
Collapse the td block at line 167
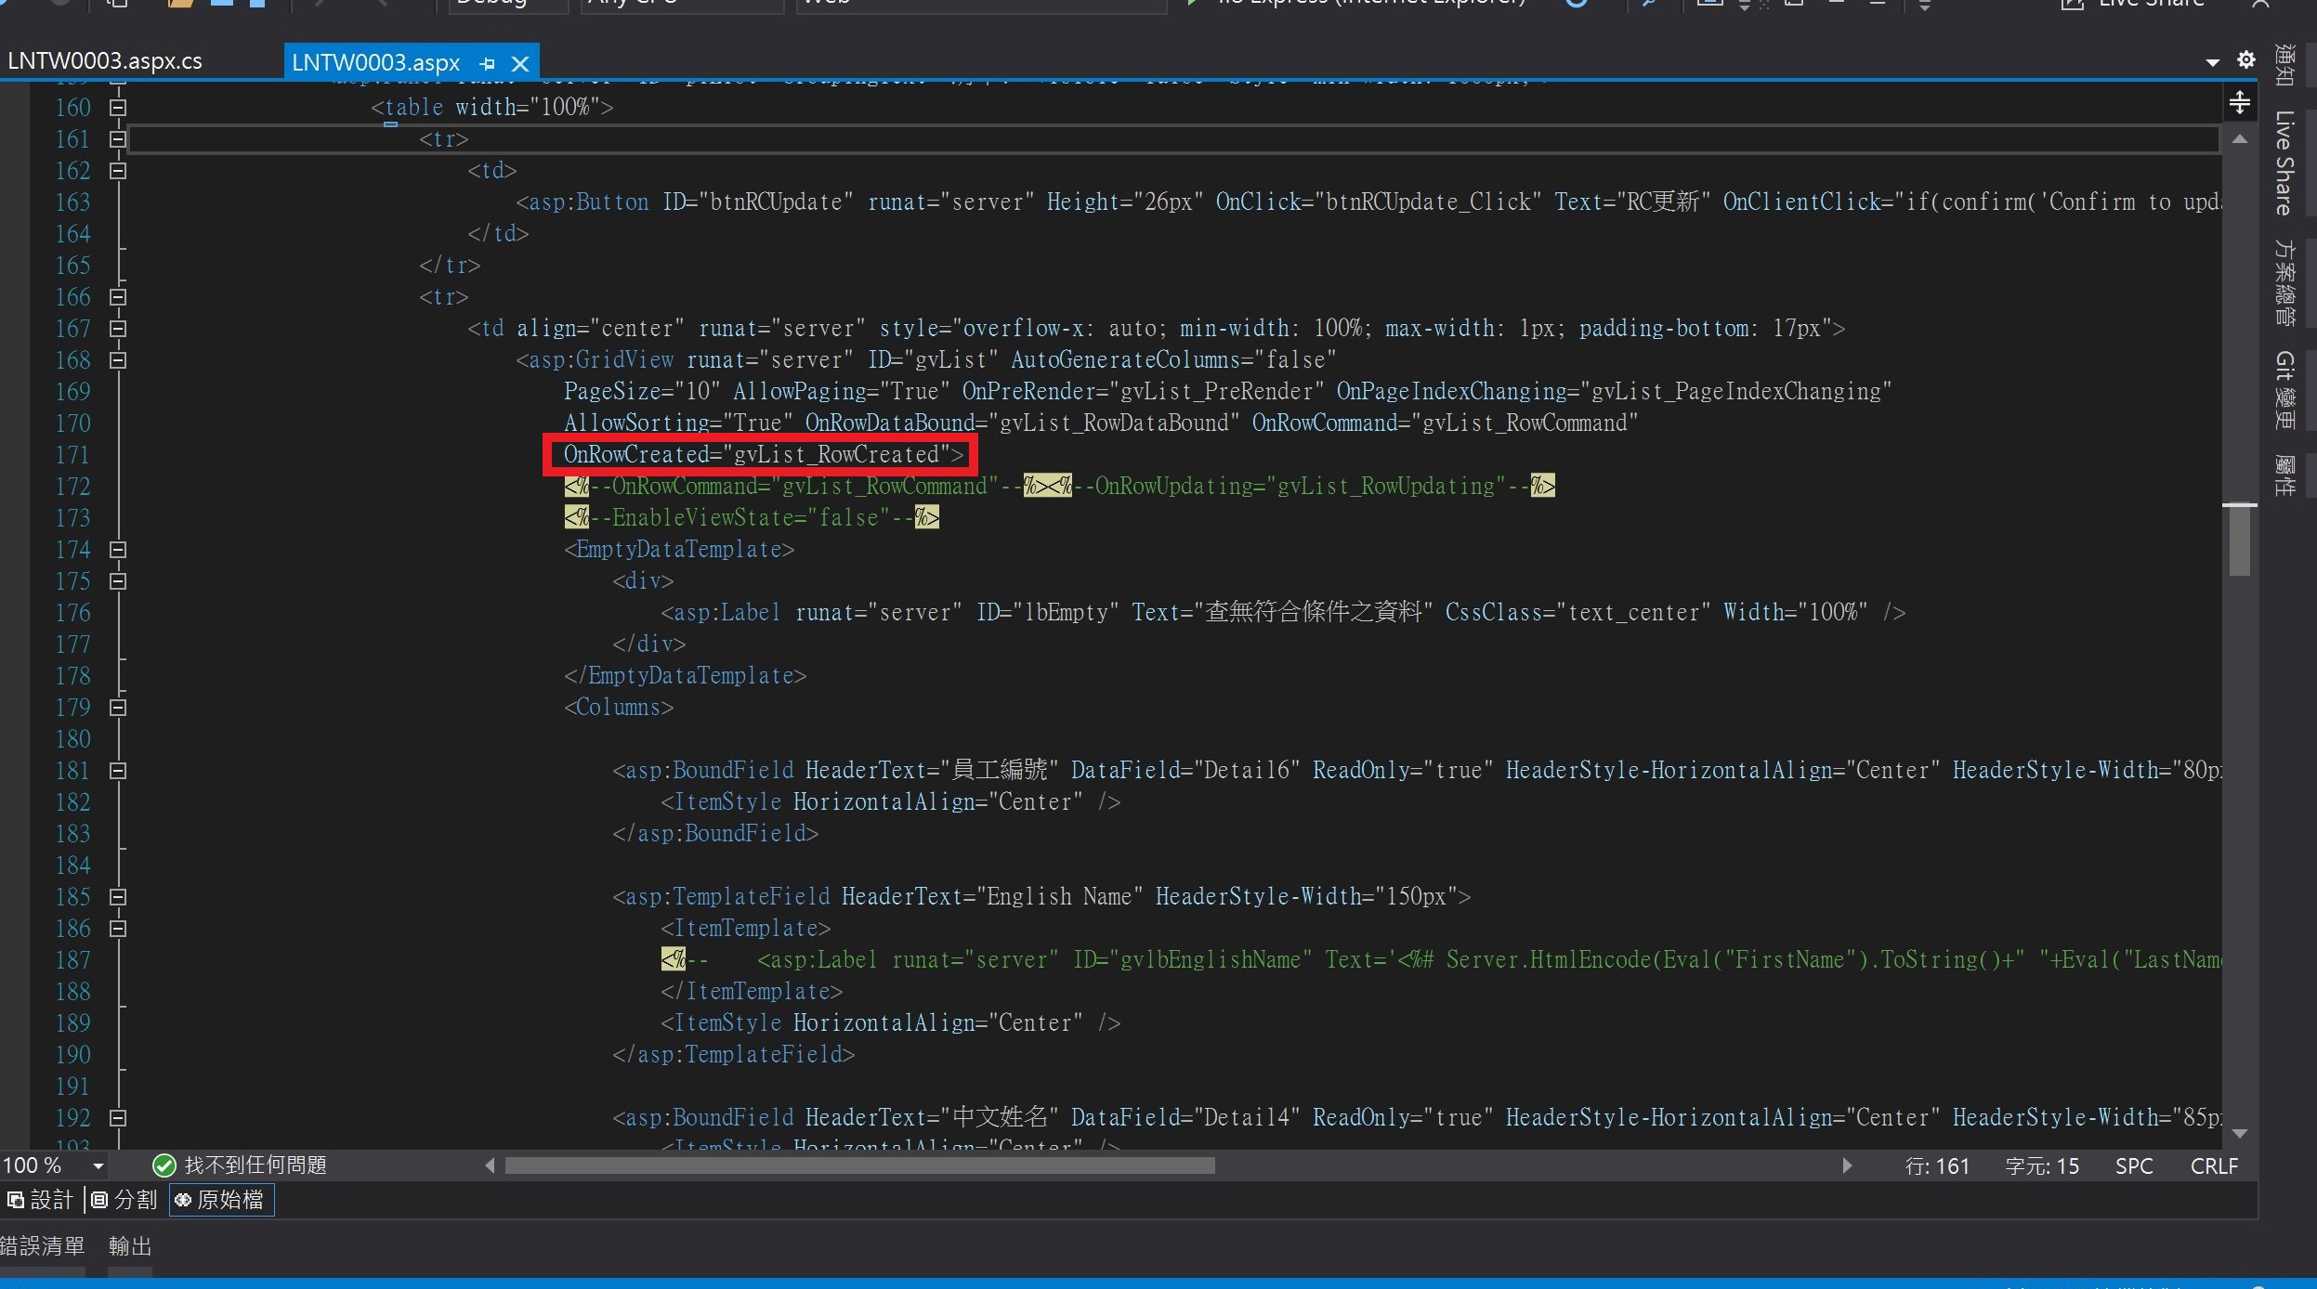click(x=118, y=329)
